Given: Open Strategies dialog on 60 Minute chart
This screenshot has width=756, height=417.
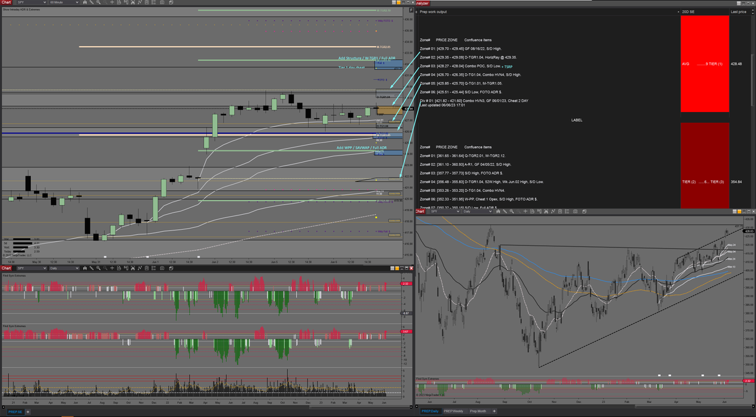Looking at the screenshot, I should click(x=147, y=3).
